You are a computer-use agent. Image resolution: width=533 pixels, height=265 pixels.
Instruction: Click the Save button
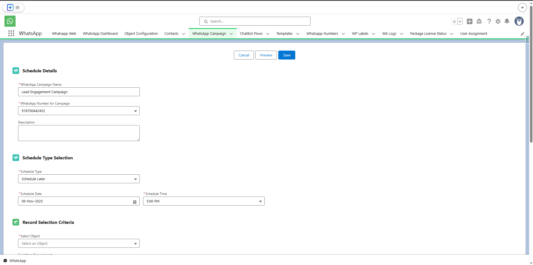[x=286, y=55]
